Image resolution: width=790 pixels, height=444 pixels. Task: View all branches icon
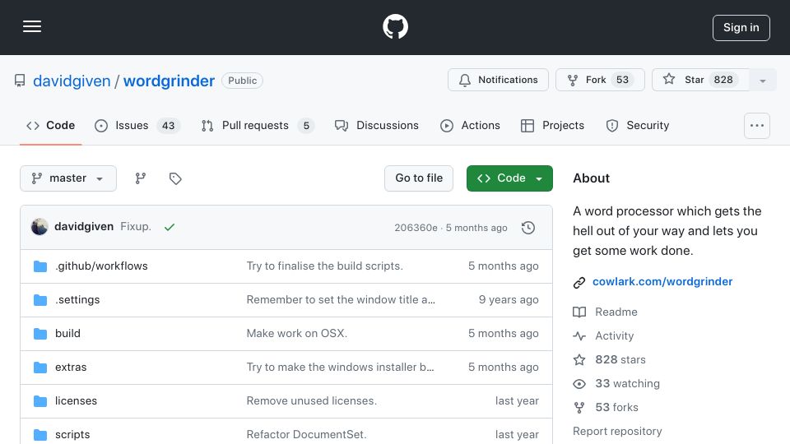pyautogui.click(x=141, y=178)
